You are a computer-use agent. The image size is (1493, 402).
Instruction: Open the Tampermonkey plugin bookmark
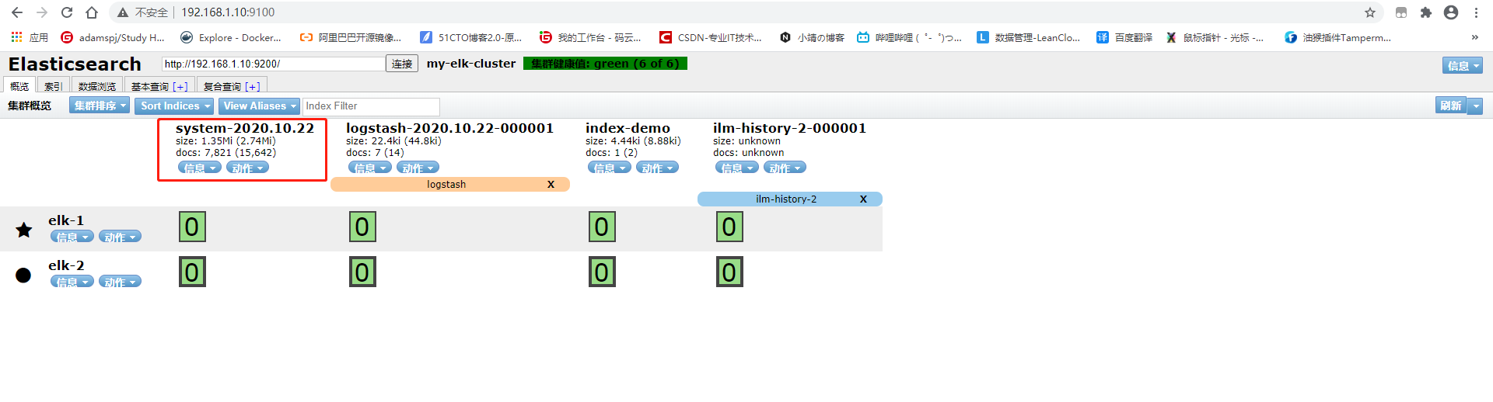(x=1337, y=37)
